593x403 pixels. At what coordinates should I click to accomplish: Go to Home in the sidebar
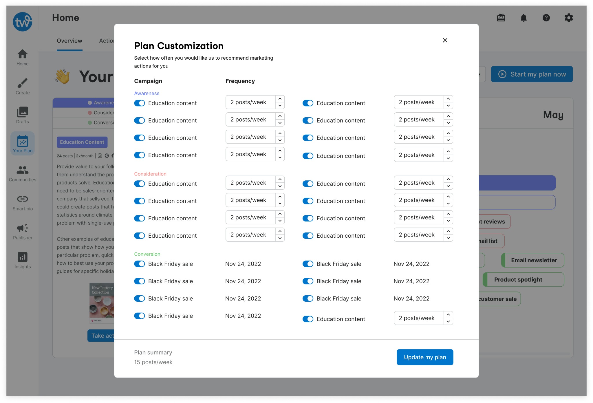[22, 57]
